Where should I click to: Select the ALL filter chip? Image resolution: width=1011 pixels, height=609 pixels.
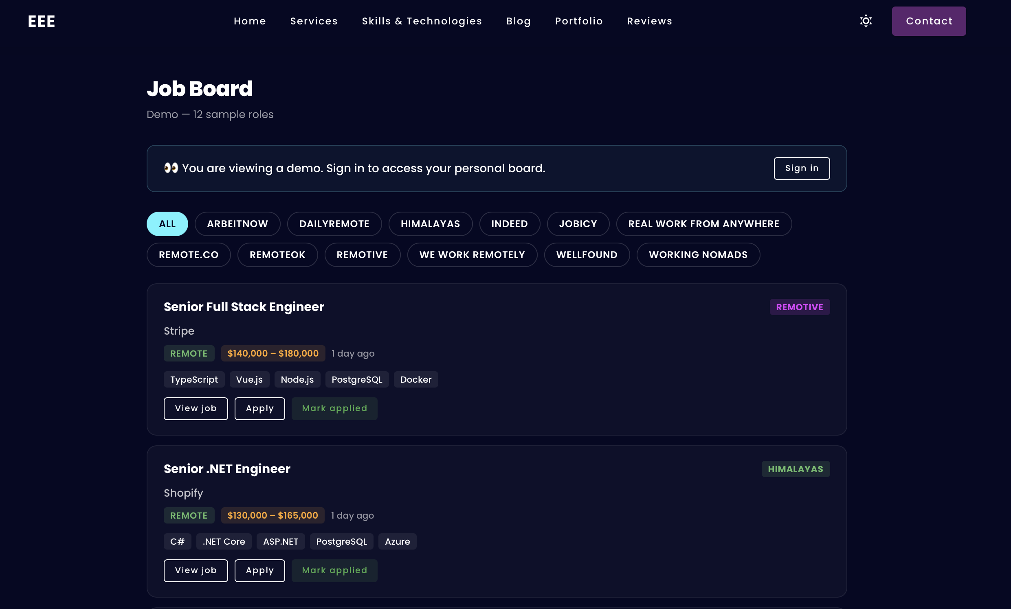[x=167, y=224]
